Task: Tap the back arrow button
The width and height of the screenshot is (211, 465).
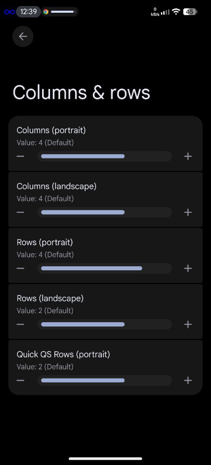Action: (x=23, y=36)
